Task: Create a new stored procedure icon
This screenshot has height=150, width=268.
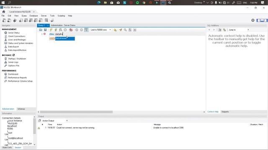Action: coord(36,20)
